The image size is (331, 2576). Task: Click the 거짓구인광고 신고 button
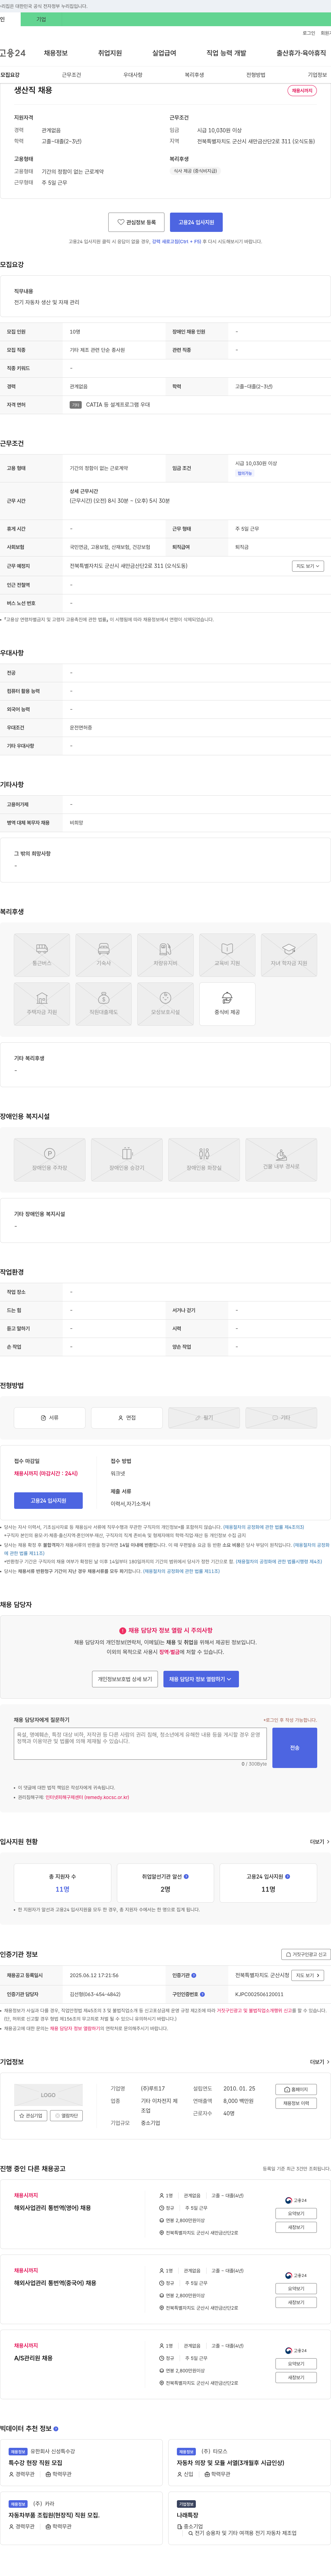[x=305, y=1954]
